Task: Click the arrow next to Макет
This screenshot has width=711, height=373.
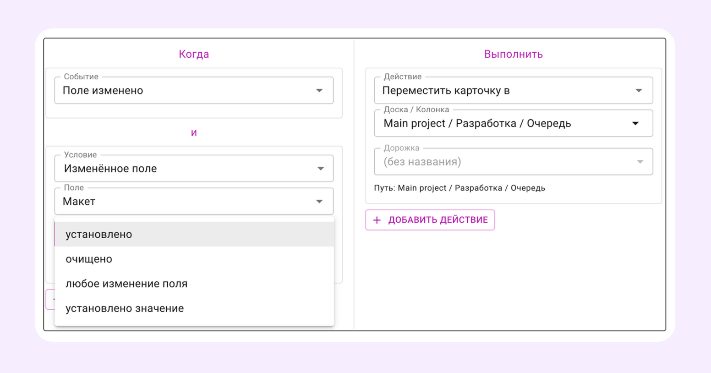Action: tap(319, 202)
